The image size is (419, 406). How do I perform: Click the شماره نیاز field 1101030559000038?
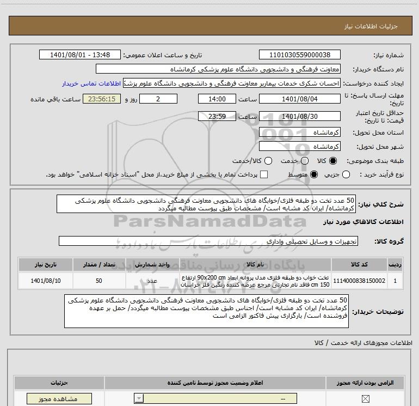299,55
